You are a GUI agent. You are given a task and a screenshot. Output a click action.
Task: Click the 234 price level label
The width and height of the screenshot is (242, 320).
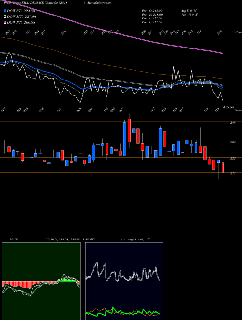(x=233, y=142)
